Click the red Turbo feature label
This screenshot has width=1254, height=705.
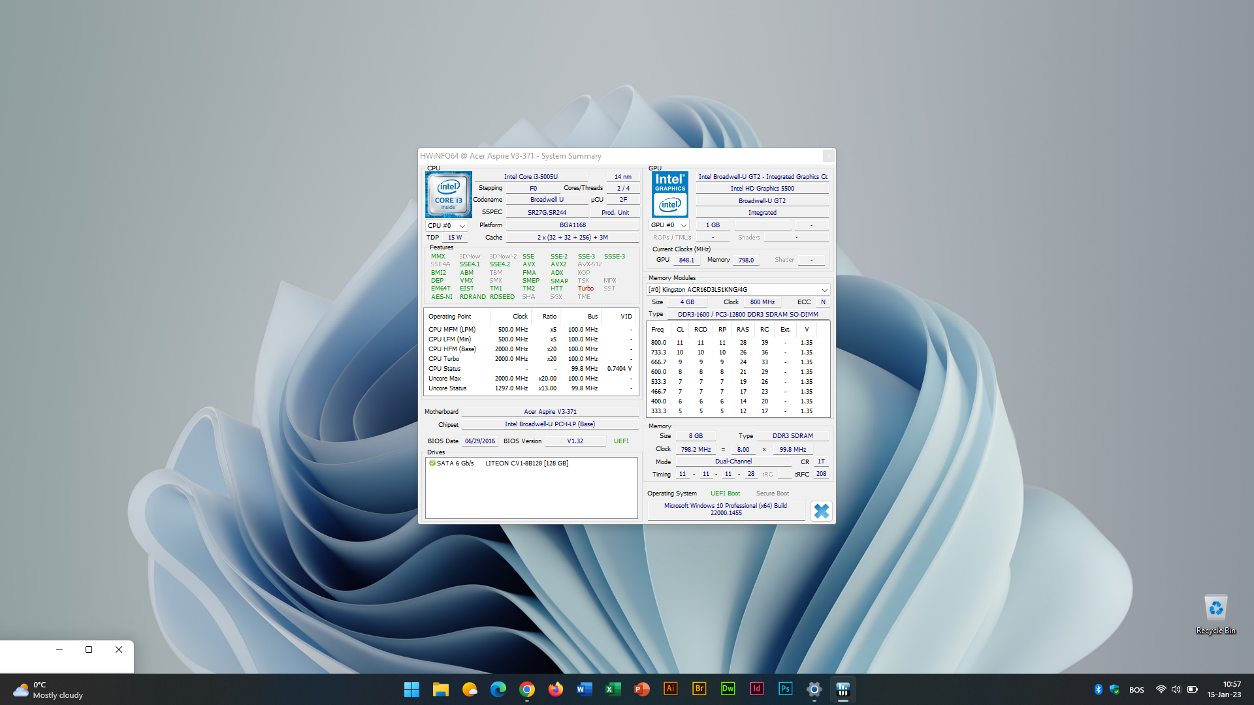585,289
